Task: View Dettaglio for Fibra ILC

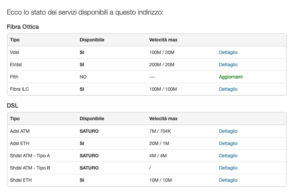Action: [x=228, y=89]
